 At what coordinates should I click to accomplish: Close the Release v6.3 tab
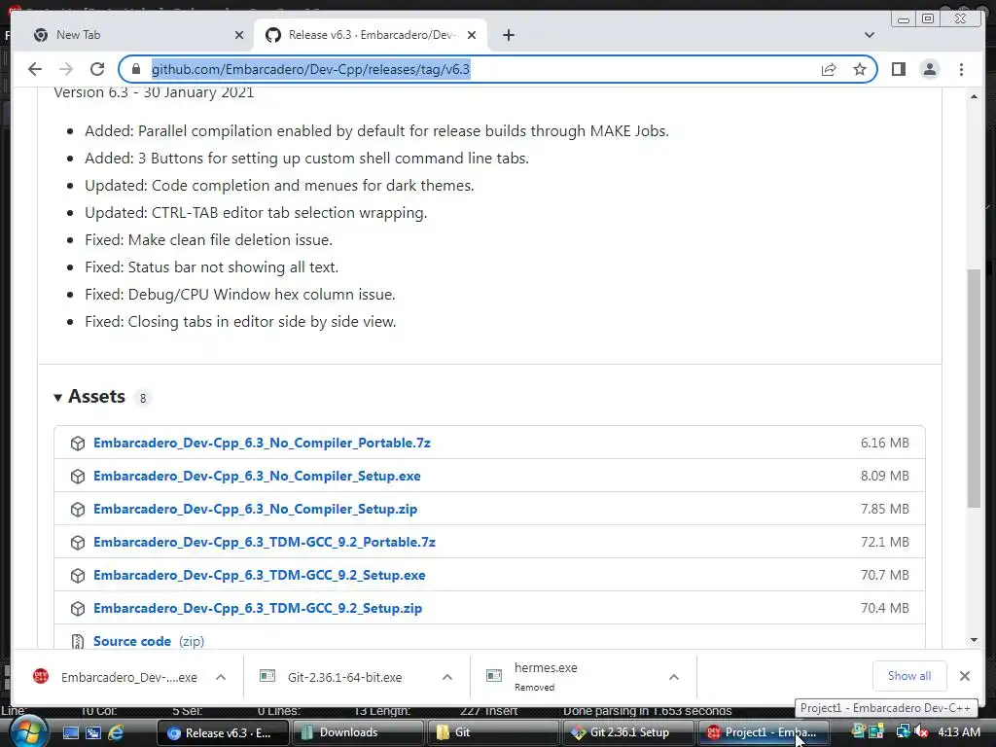[x=472, y=35]
